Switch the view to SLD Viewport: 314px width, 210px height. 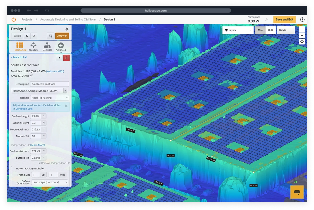[270, 30]
